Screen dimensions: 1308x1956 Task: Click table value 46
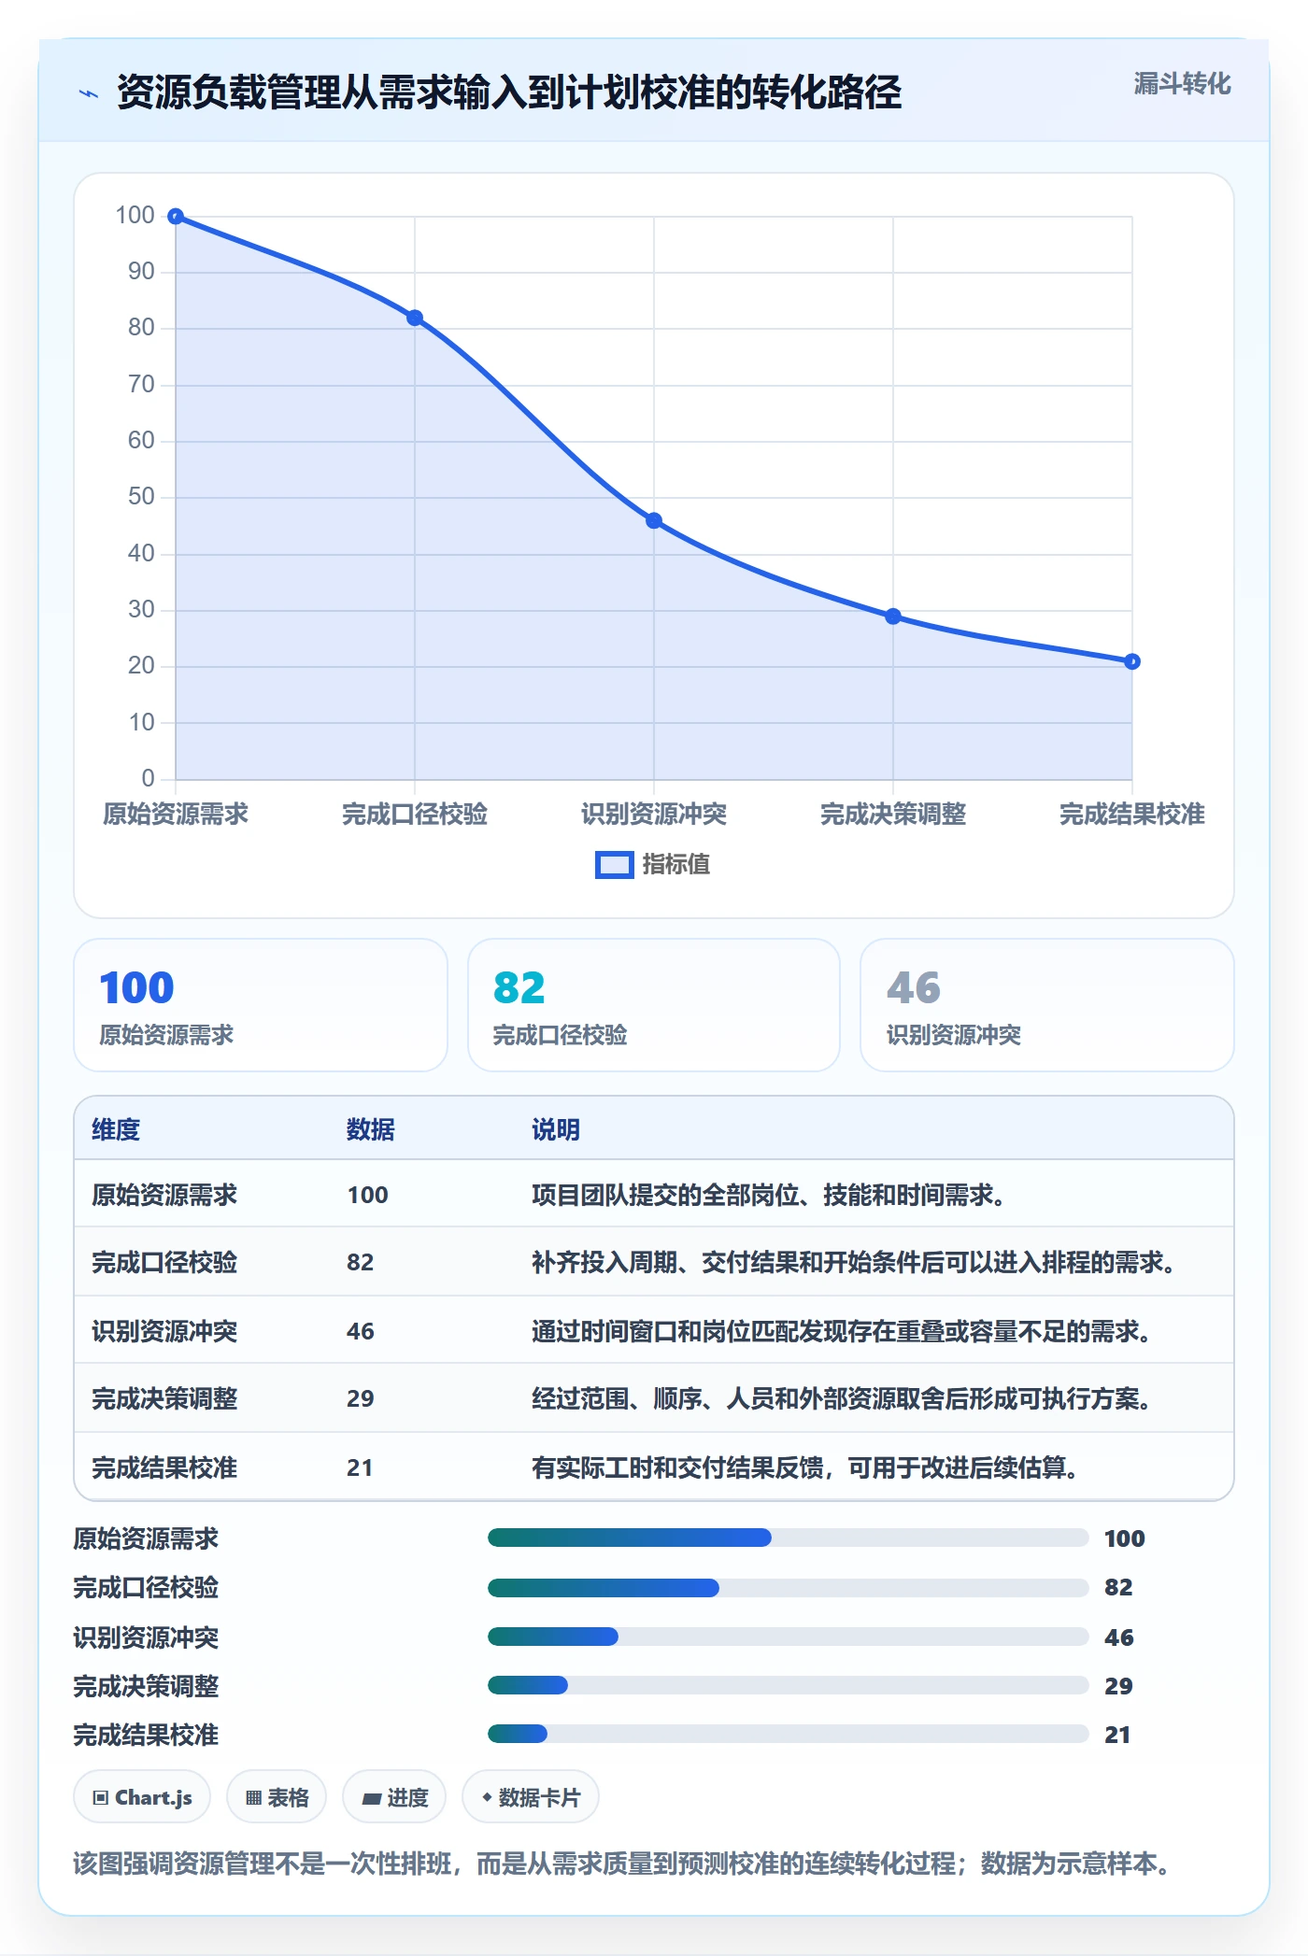tap(361, 1331)
